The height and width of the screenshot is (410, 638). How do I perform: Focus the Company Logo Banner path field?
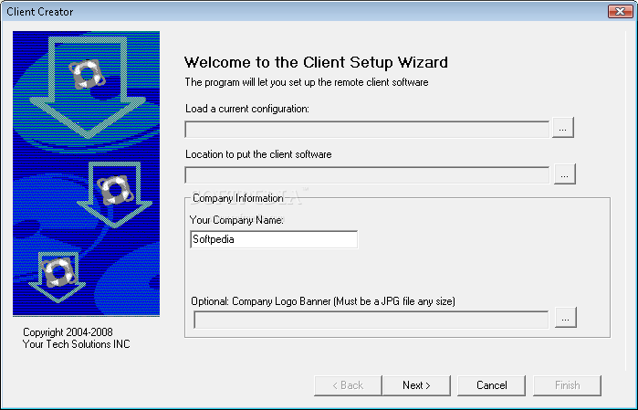point(371,320)
